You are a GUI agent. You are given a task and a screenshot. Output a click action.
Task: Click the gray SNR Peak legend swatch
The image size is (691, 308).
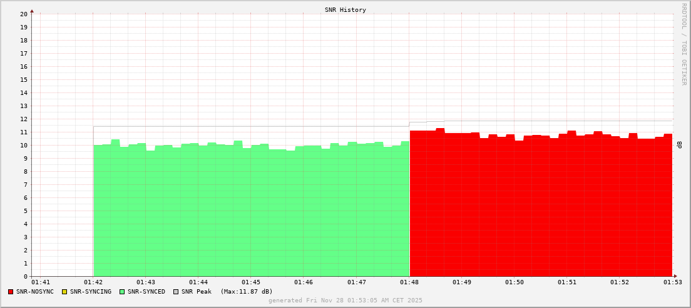coord(176,292)
